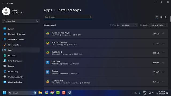Open Windows Update page
Viewport: 171px width, 96px height.
point(21,82)
